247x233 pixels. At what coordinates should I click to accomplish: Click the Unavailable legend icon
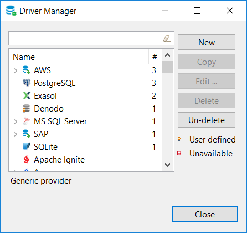point(179,153)
